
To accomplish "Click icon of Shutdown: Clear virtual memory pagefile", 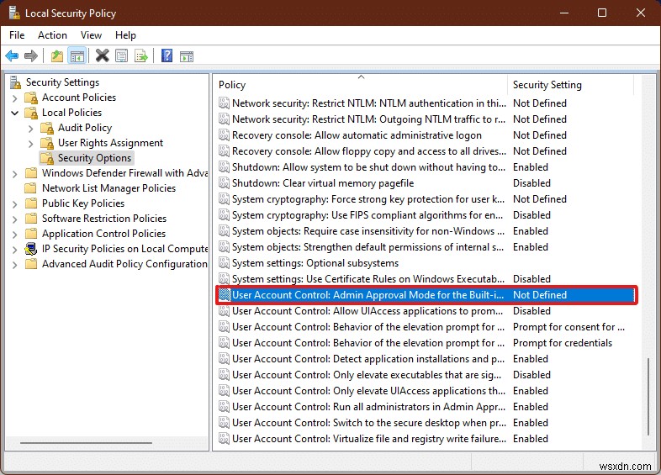I will tap(224, 183).
